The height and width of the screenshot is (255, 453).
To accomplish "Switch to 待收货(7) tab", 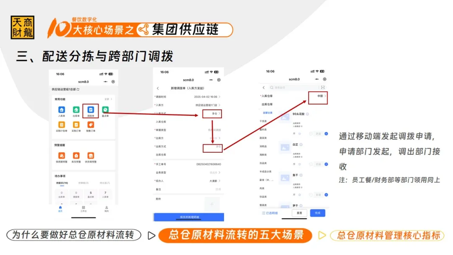I will (x=104, y=183).
